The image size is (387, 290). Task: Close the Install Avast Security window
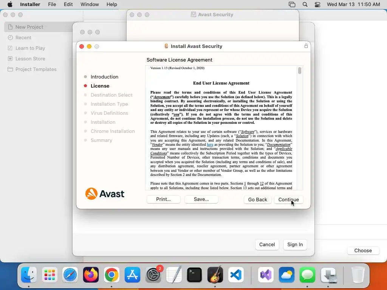(x=82, y=46)
